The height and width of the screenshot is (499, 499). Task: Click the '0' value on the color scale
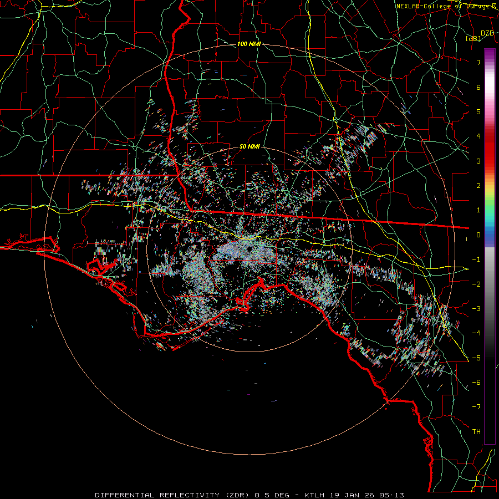click(478, 235)
